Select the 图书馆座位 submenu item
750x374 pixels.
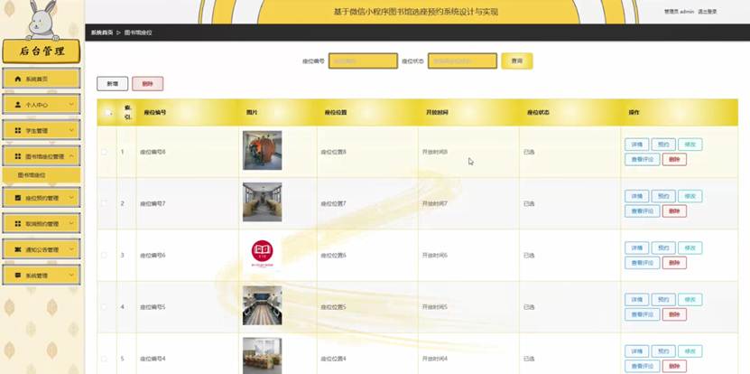tap(42, 175)
